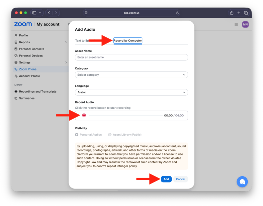Toggle the Safari sidebar icon
263x206 pixels.
34,13
